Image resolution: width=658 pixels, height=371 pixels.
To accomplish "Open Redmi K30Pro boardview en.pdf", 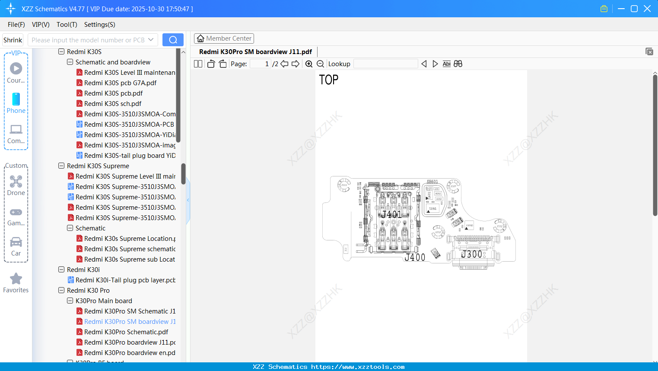I will pyautogui.click(x=130, y=353).
